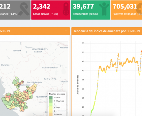Screen dimensions: 142x116
Task: Click the Tendencia del índice de amenaza header
Action: 107,31
